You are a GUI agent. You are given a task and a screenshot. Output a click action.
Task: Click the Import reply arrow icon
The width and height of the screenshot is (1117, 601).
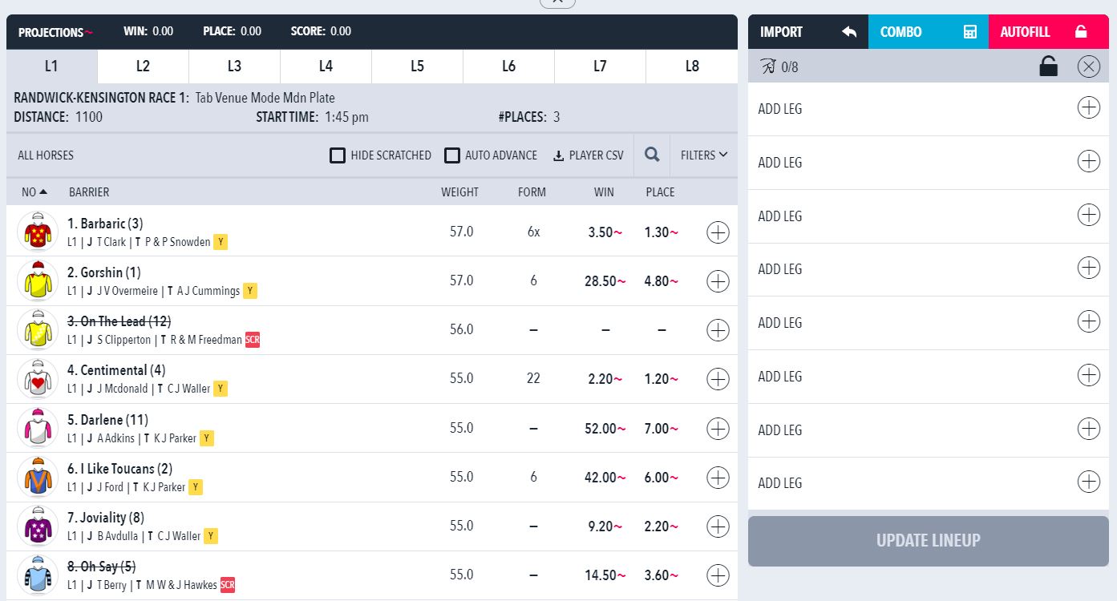coord(849,32)
